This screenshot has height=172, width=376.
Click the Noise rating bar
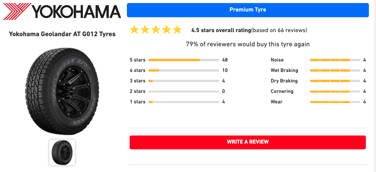click(x=335, y=60)
